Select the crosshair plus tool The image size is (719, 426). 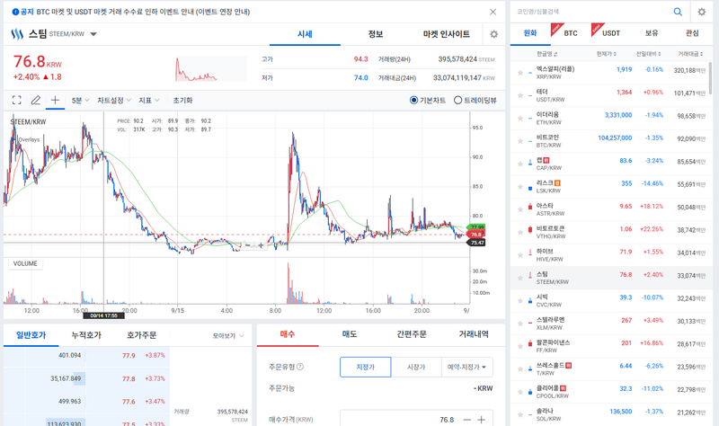point(55,100)
